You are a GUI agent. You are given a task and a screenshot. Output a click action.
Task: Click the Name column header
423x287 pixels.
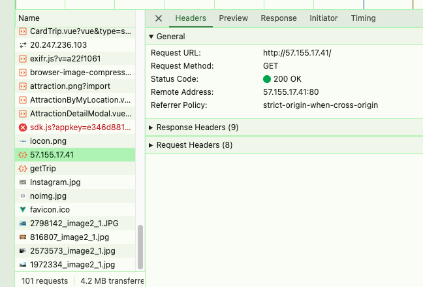pyautogui.click(x=29, y=18)
